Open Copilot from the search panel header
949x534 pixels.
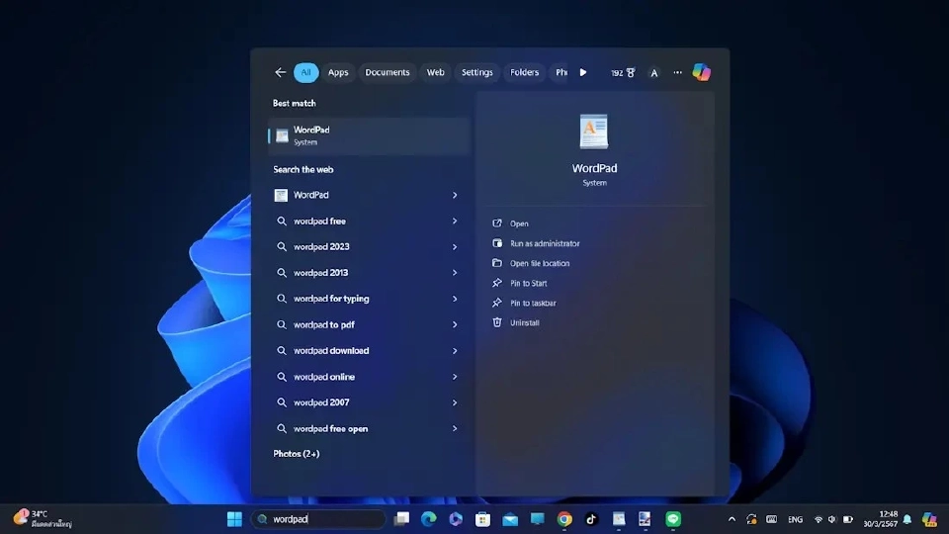702,72
